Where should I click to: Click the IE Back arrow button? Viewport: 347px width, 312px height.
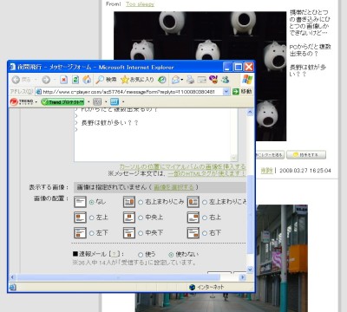click(x=16, y=80)
